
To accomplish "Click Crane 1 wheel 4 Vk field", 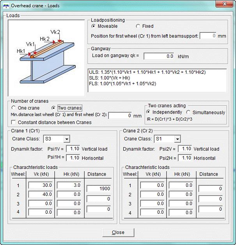I will (x=41, y=212).
